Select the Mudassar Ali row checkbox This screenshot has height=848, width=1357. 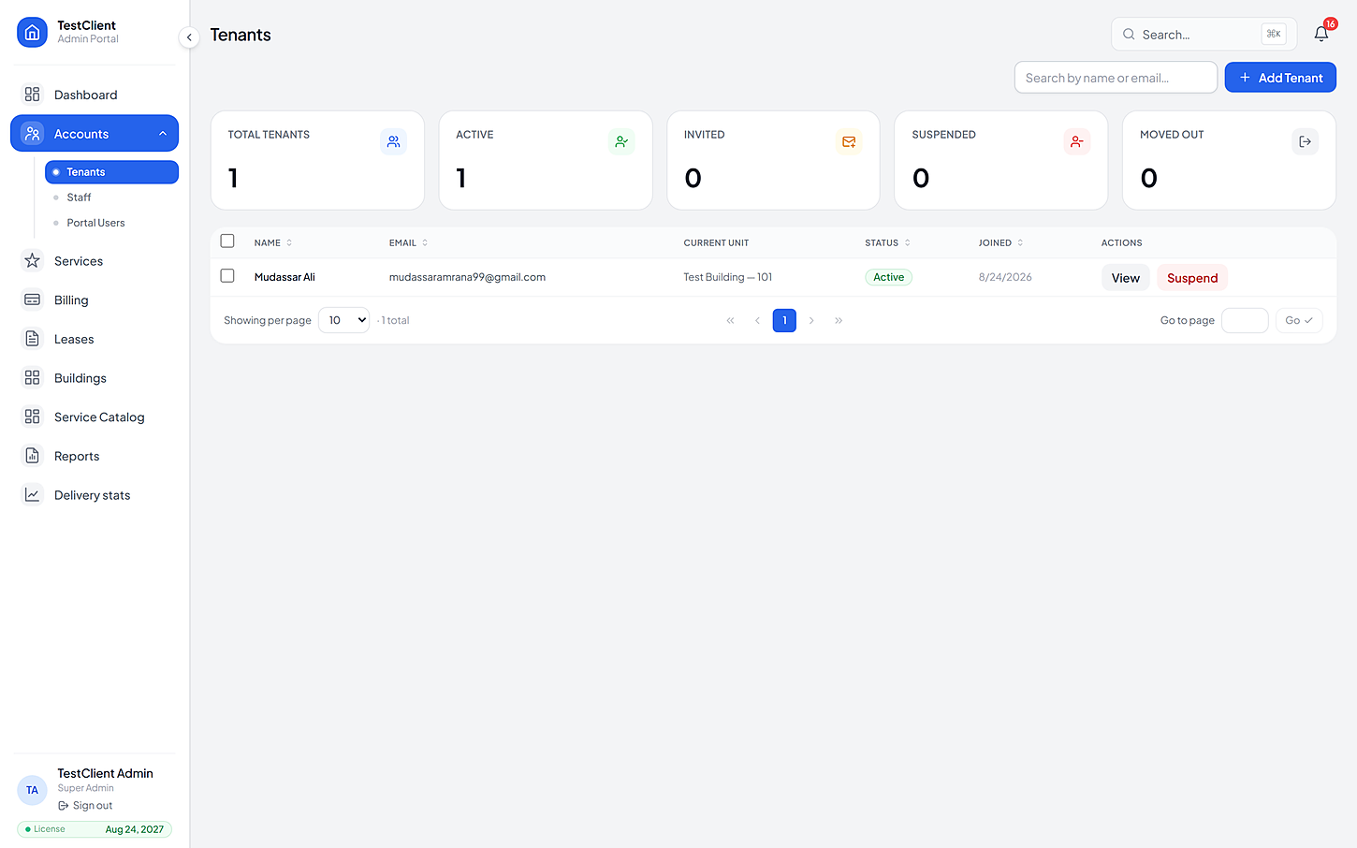click(227, 276)
